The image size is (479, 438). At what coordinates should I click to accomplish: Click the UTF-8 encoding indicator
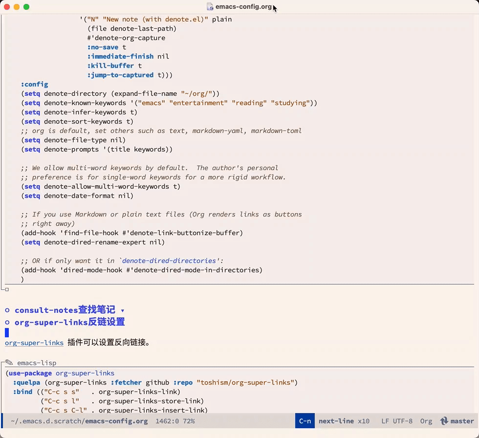point(403,421)
